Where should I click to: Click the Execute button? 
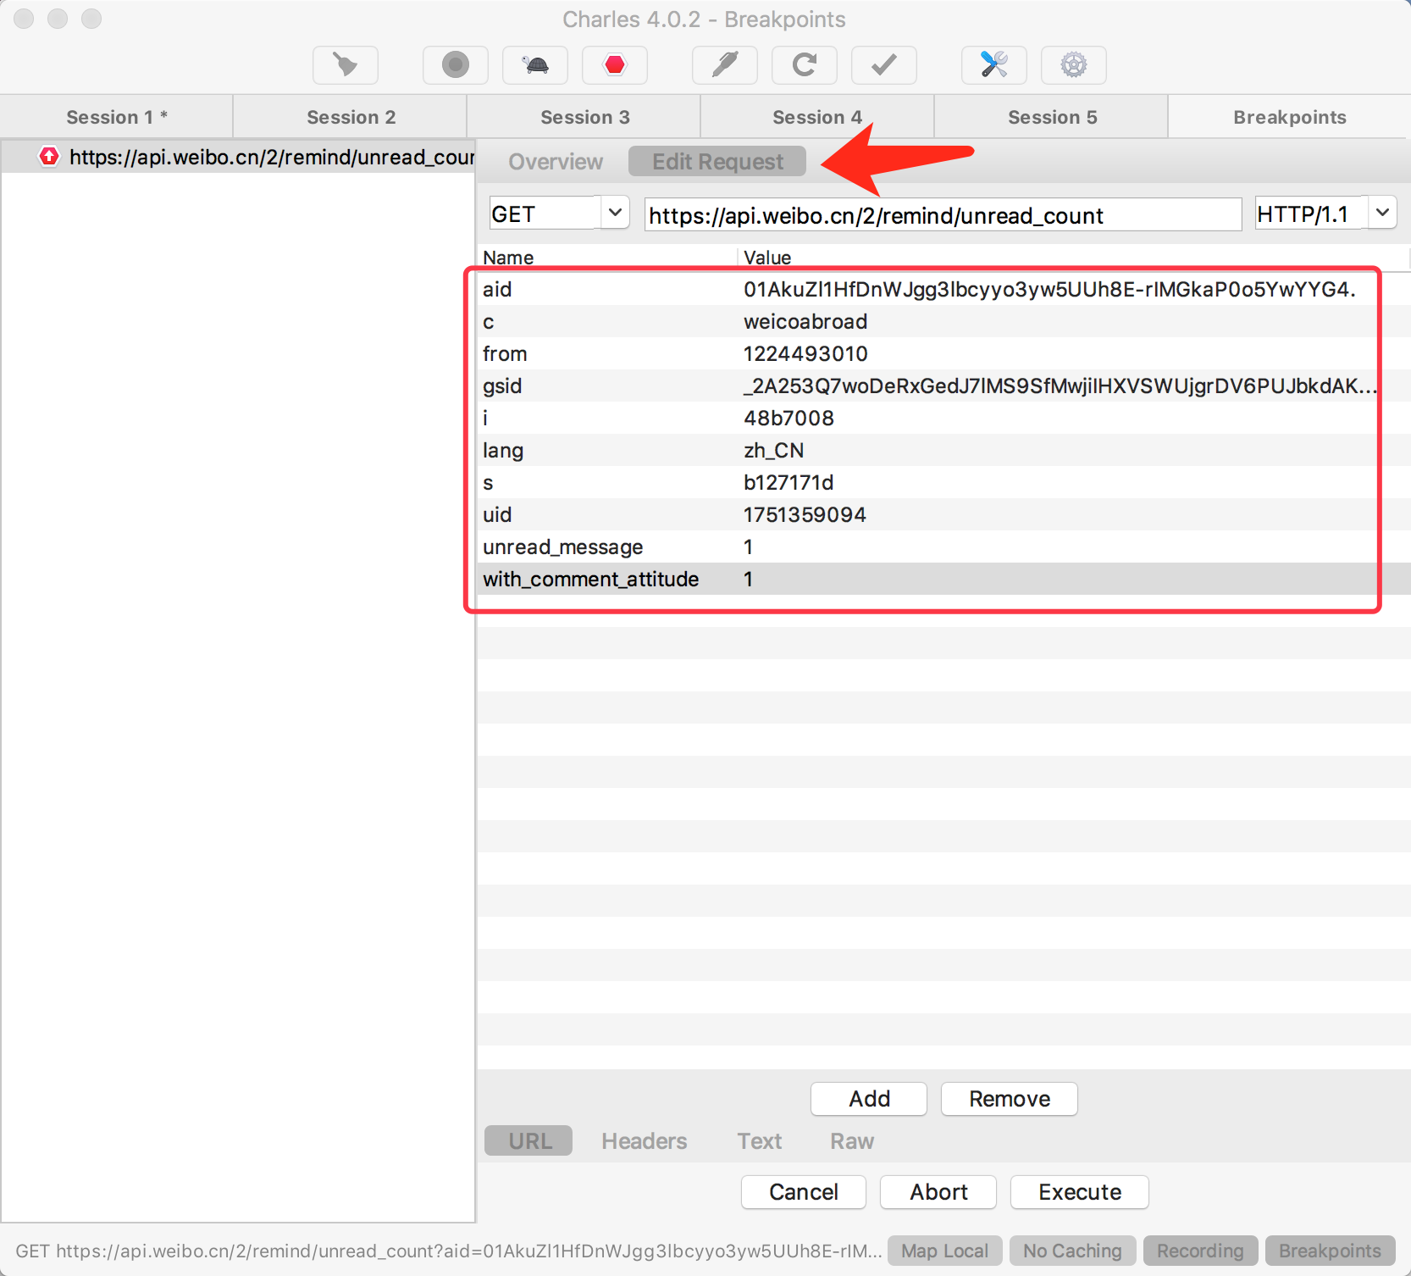coord(1080,1192)
